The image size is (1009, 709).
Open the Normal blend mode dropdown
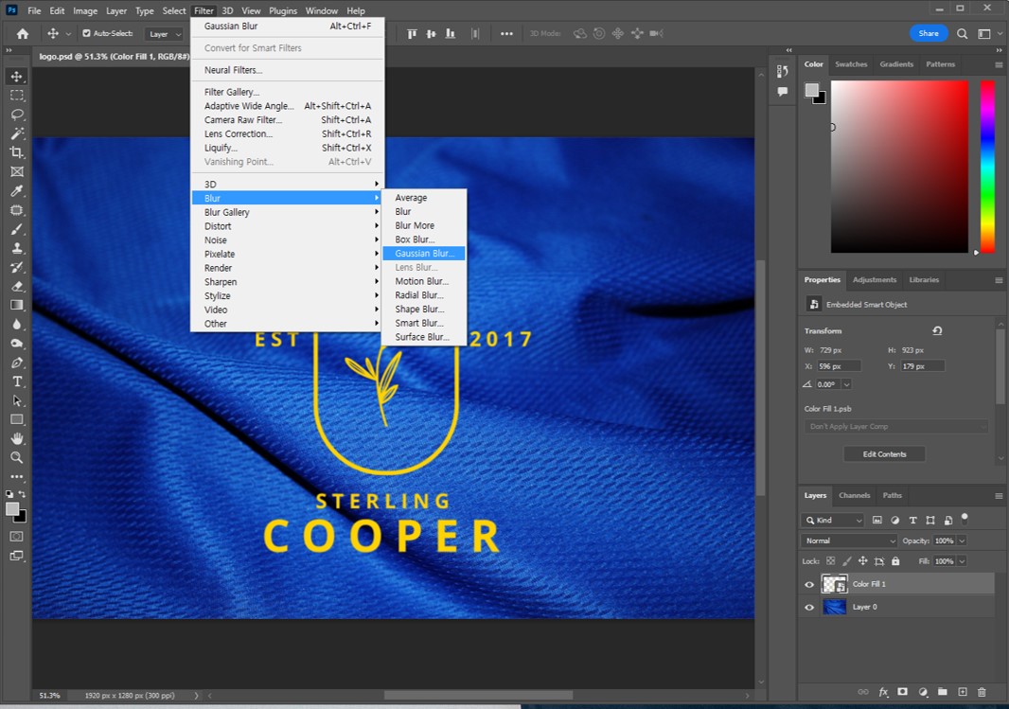(x=849, y=541)
